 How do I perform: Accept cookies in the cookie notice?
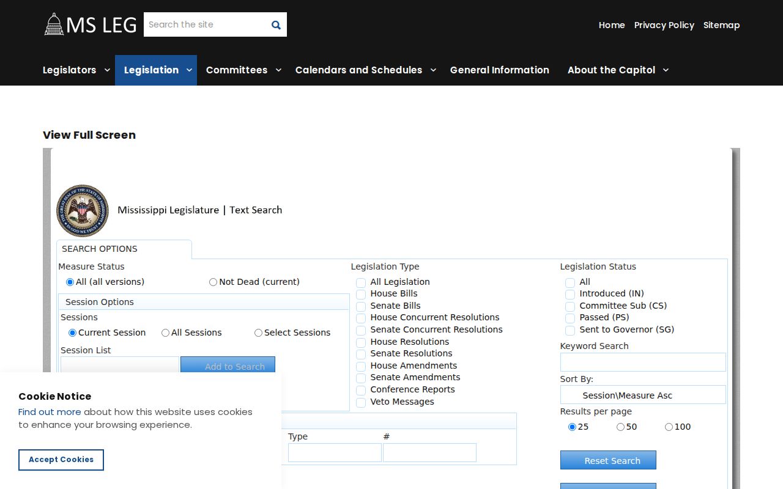(x=61, y=460)
